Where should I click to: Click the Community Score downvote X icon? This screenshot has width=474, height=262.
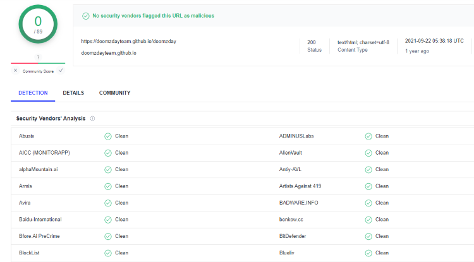tap(15, 70)
